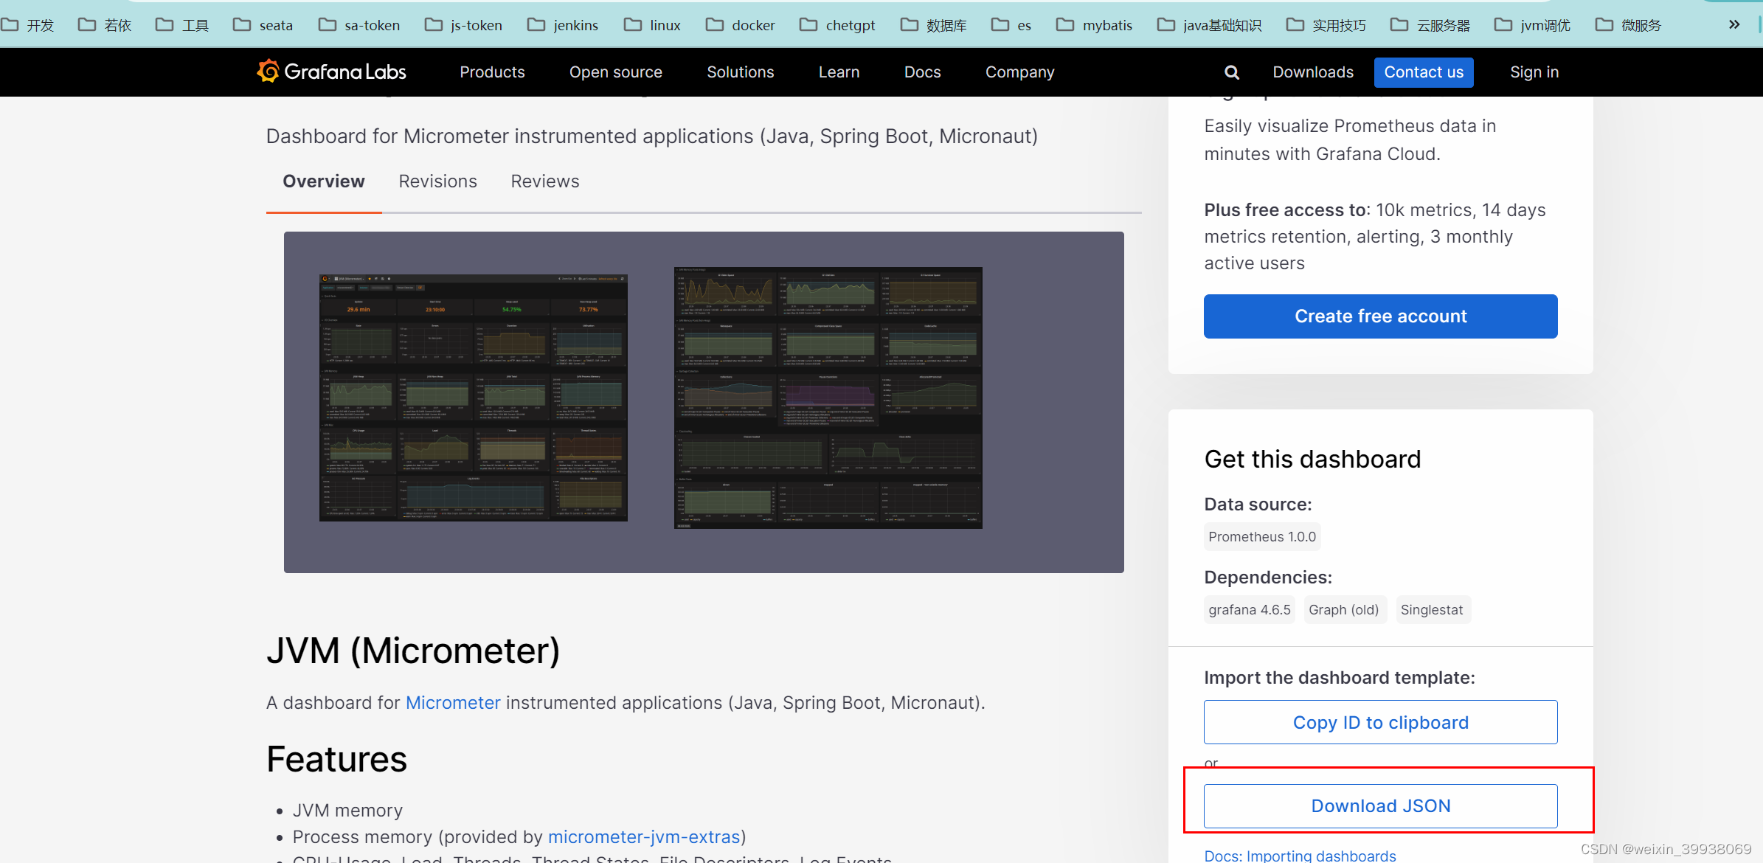Click the Features heading

pyautogui.click(x=336, y=759)
